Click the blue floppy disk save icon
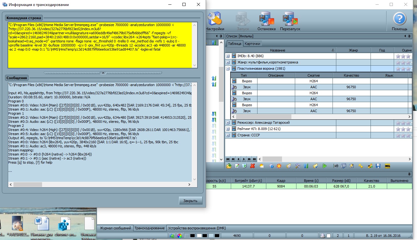This screenshot has height=240, width=417. pos(378,166)
